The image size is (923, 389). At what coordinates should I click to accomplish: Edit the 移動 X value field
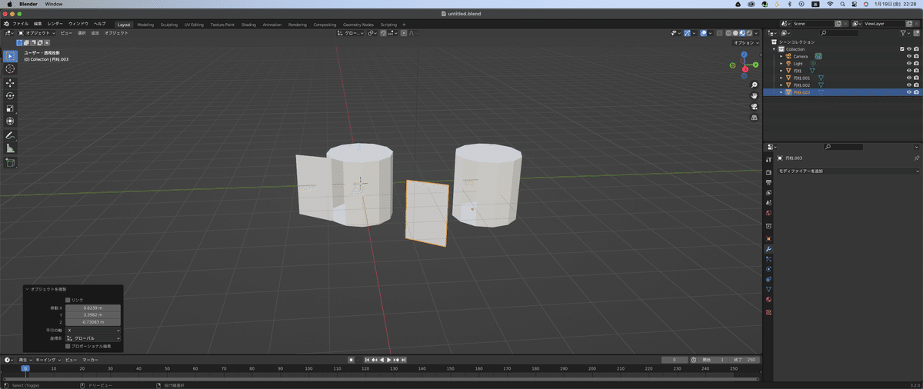[x=93, y=308]
